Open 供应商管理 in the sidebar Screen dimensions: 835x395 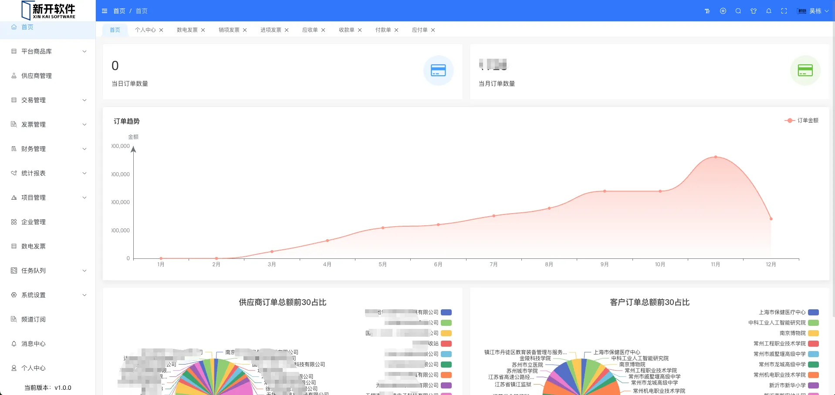tap(37, 76)
